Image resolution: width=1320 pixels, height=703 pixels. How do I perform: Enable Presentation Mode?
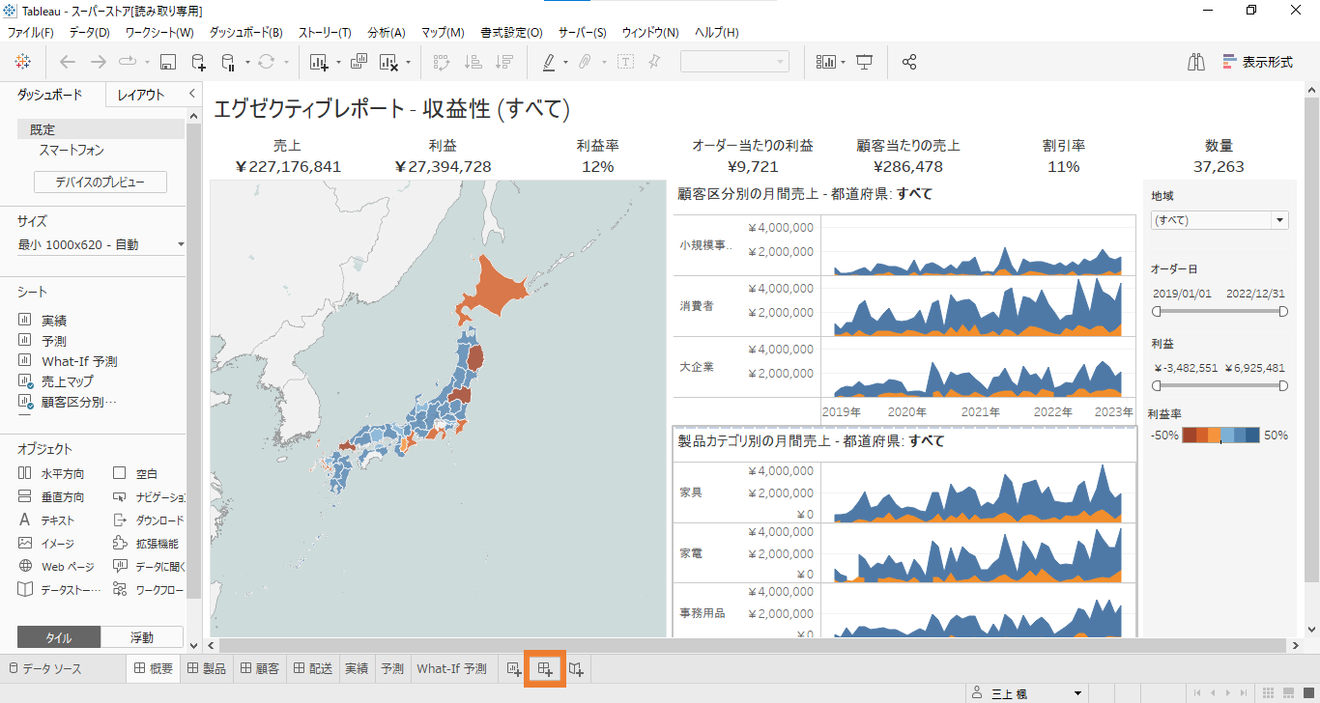pyautogui.click(x=863, y=62)
